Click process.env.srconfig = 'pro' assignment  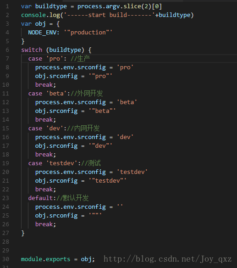[x=84, y=67]
